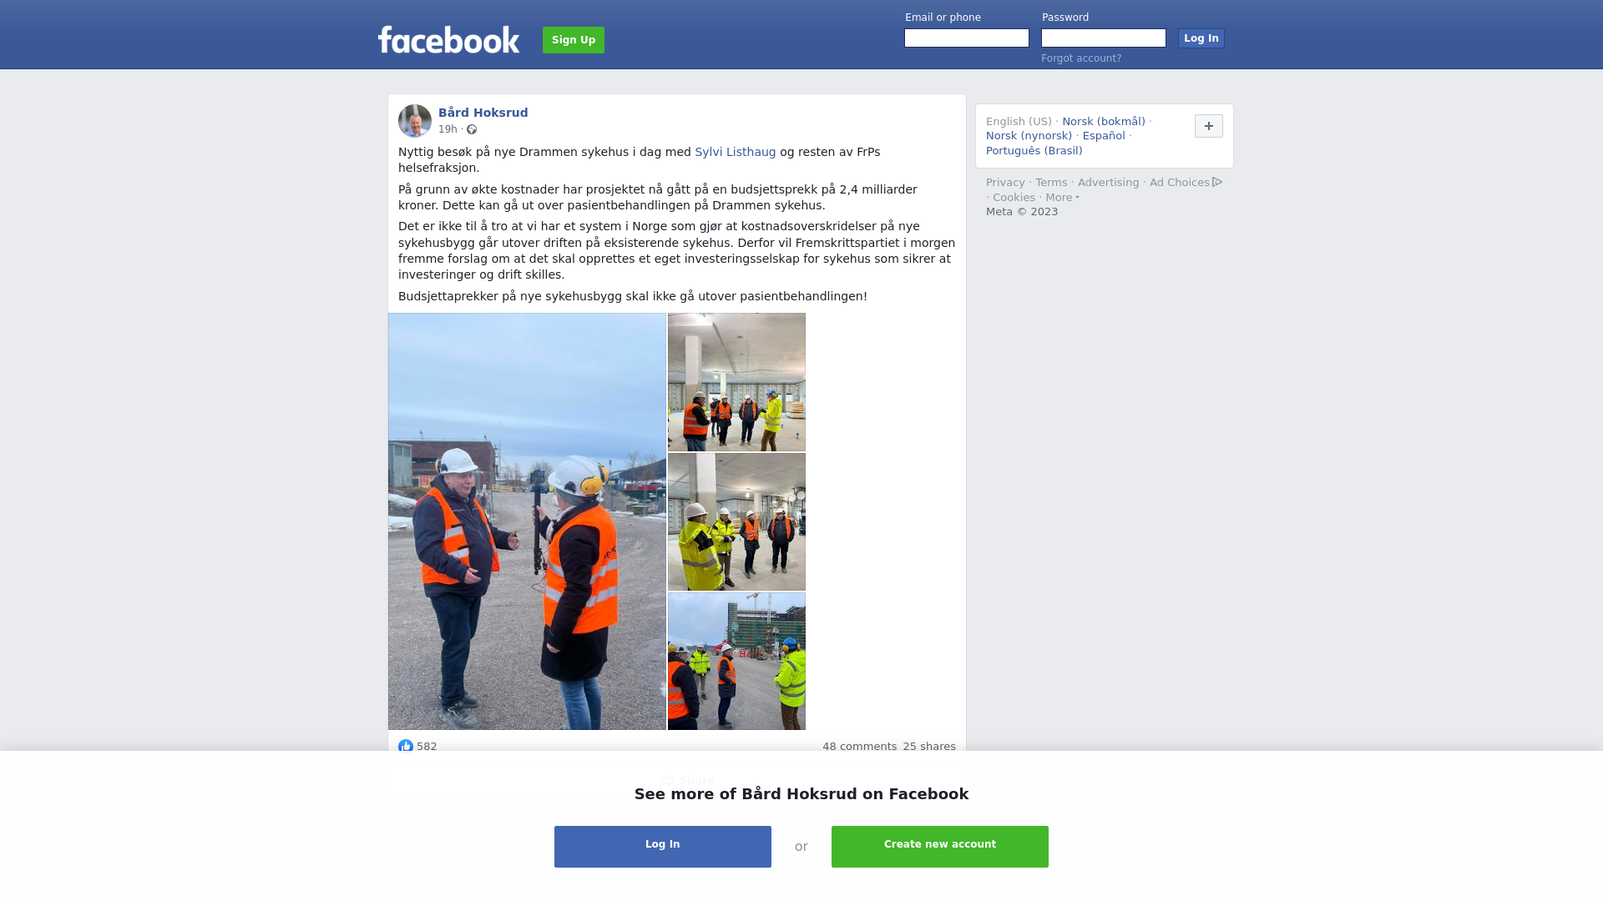Click the like reaction icon next to 582
The width and height of the screenshot is (1603, 901).
406,747
